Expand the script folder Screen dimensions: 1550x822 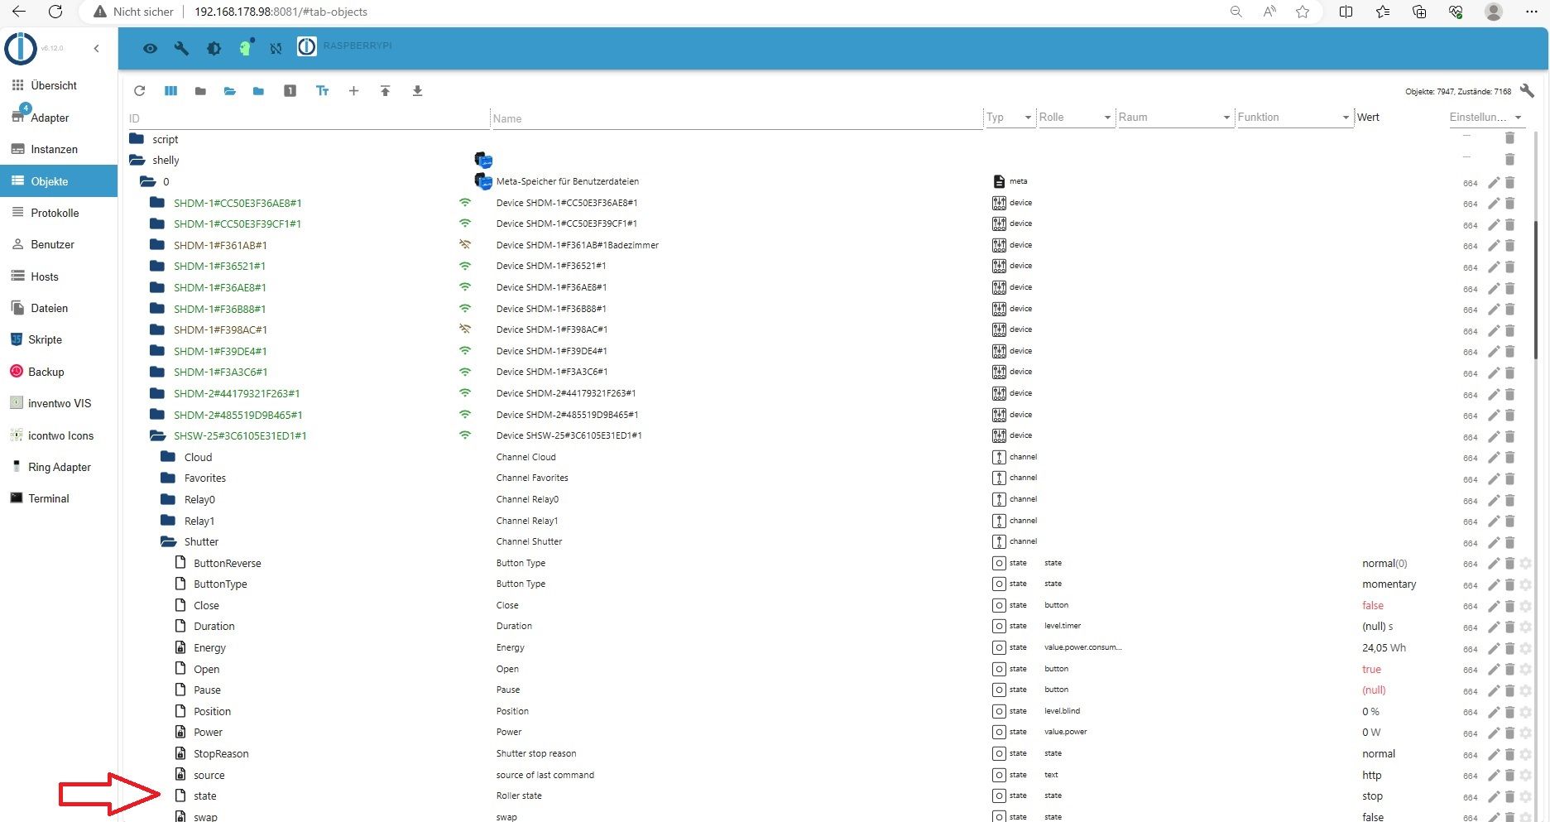click(x=137, y=139)
